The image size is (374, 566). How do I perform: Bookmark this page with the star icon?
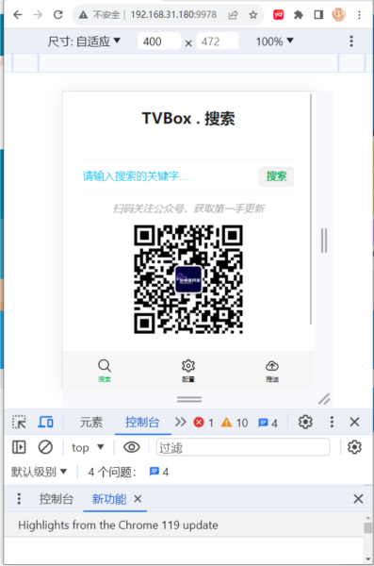[x=253, y=15]
